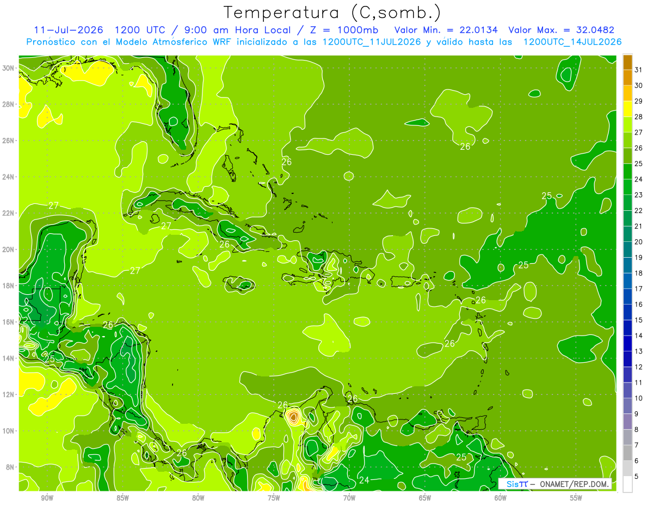Click the color bar scale label "28"
The height and width of the screenshot is (505, 653).
click(x=639, y=117)
